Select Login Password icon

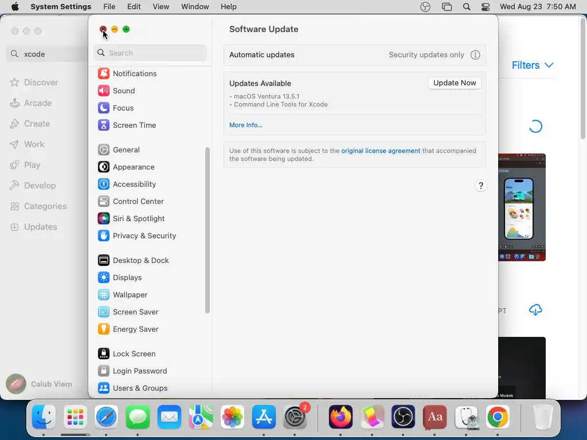click(104, 371)
